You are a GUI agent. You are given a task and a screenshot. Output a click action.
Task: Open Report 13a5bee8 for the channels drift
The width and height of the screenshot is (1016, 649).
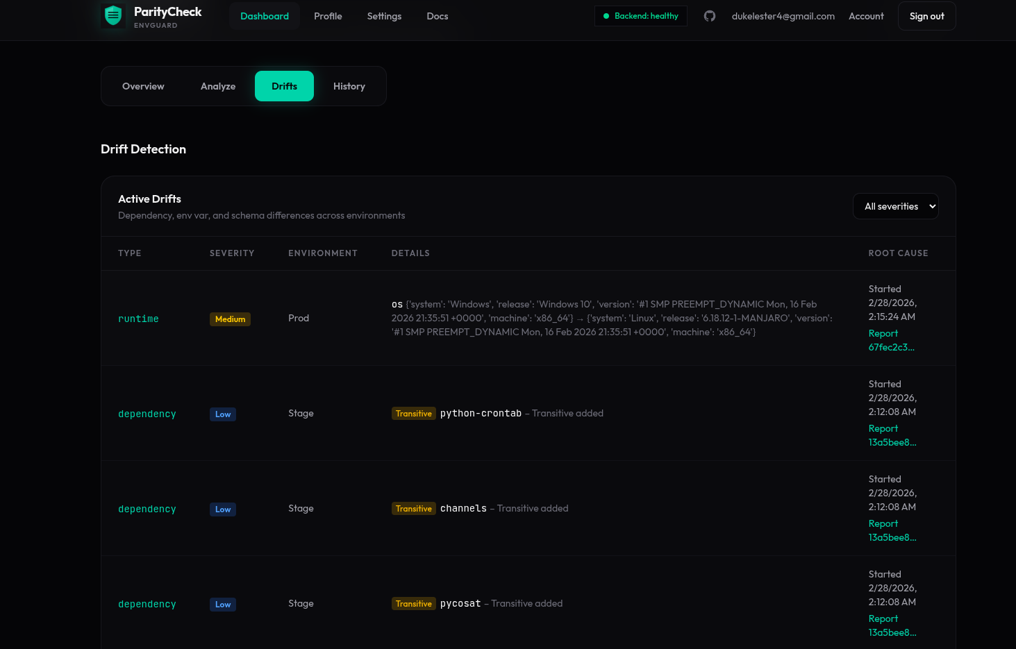coord(892,530)
